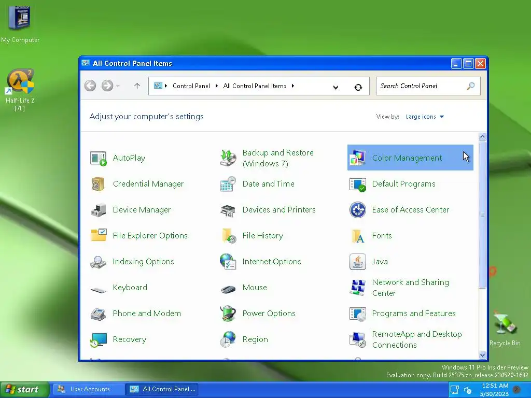Go up one folder level

(x=137, y=86)
